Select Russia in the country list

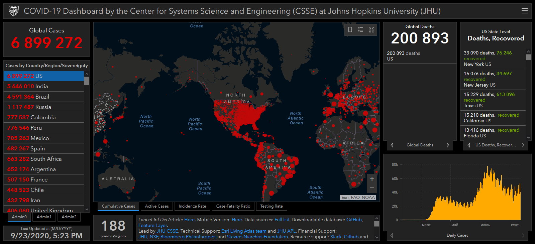tap(44, 107)
